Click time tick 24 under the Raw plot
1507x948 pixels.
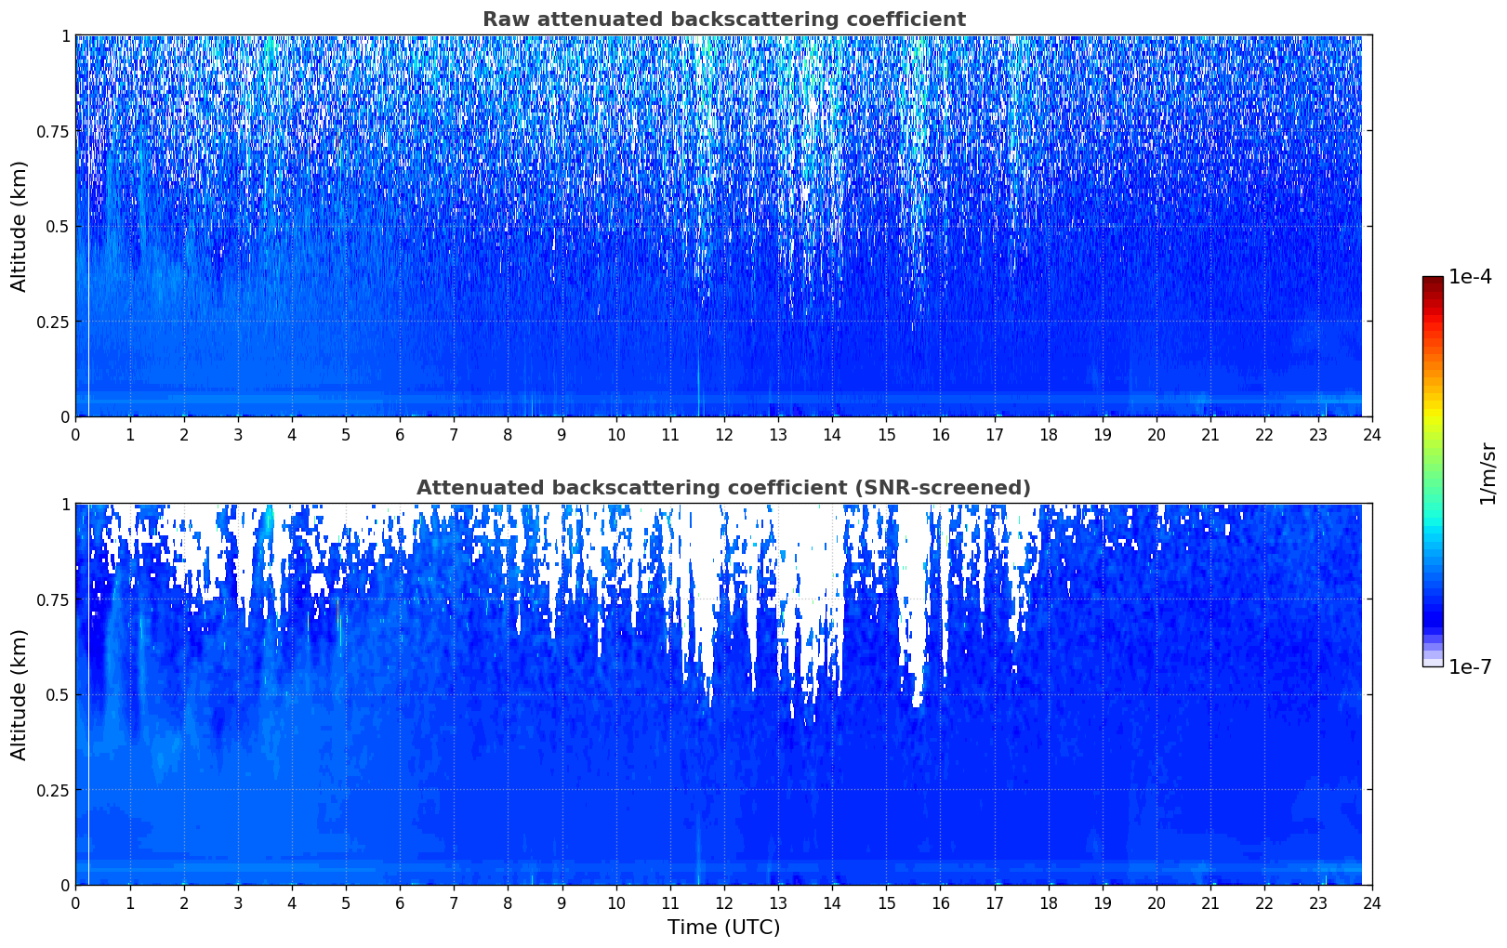[1372, 434]
